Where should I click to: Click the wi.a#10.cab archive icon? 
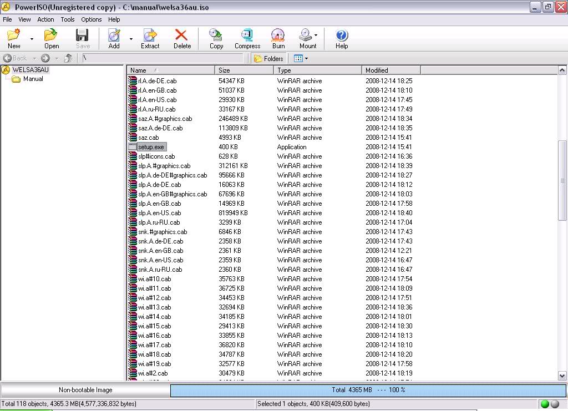pos(133,279)
